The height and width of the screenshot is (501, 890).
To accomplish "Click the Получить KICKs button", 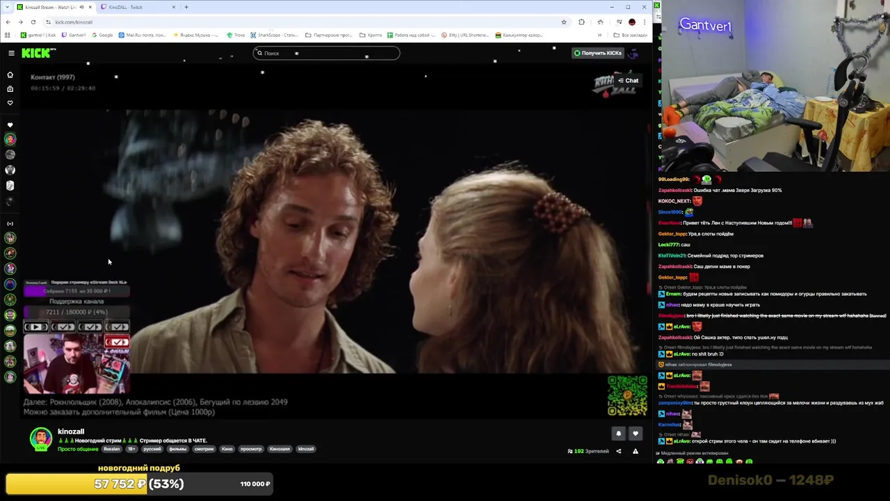I will [x=597, y=53].
